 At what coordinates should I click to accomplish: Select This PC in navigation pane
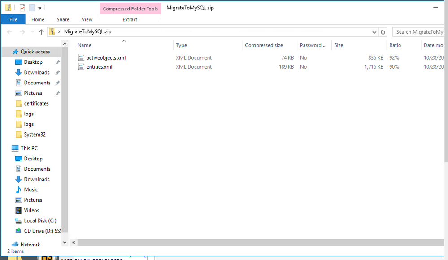(29, 148)
